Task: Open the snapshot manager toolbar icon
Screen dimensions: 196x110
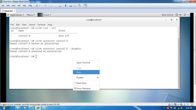Action: [x=60, y=5]
